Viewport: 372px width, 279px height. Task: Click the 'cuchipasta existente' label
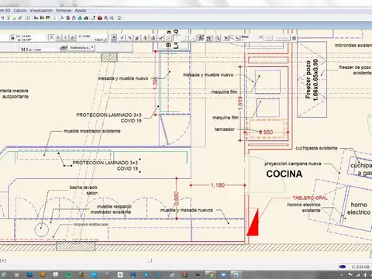point(316,148)
